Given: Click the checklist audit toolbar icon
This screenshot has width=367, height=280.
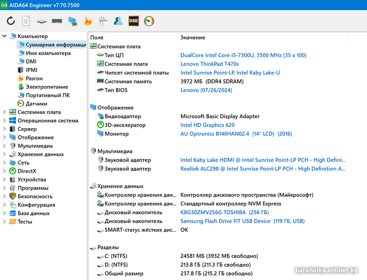Looking at the screenshot, I should 103,21.
